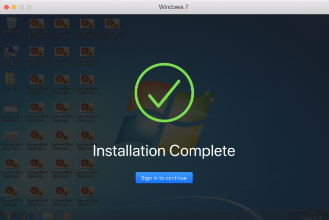Open the Windows Start button

[x=8, y=215]
